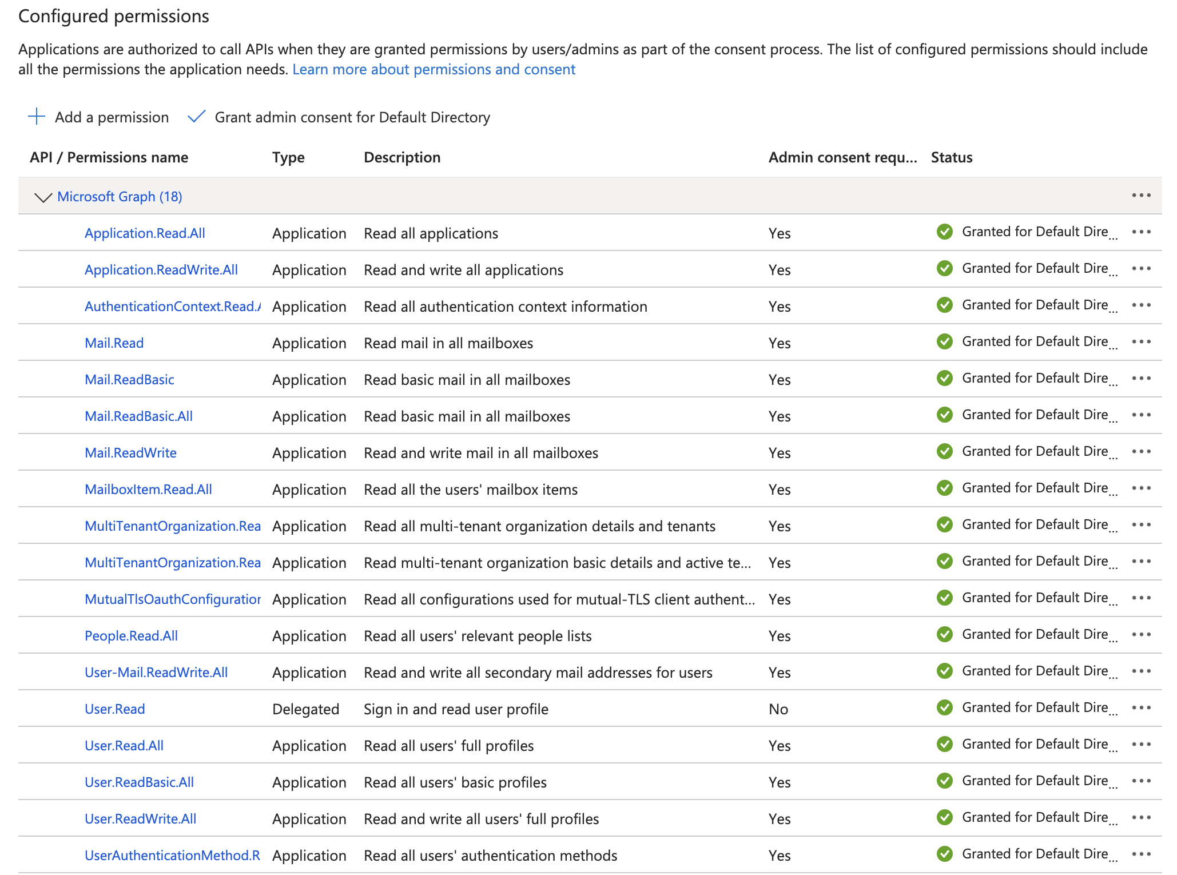Click 'Sign in and read user profile' description

(456, 709)
